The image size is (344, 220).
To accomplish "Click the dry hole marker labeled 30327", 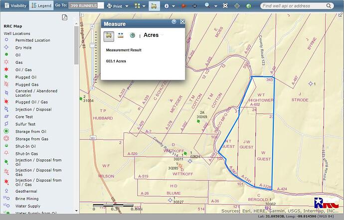I will tap(170, 200).
